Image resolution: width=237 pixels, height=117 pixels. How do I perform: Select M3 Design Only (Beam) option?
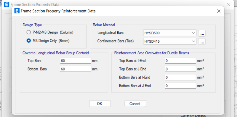[x=28, y=41]
